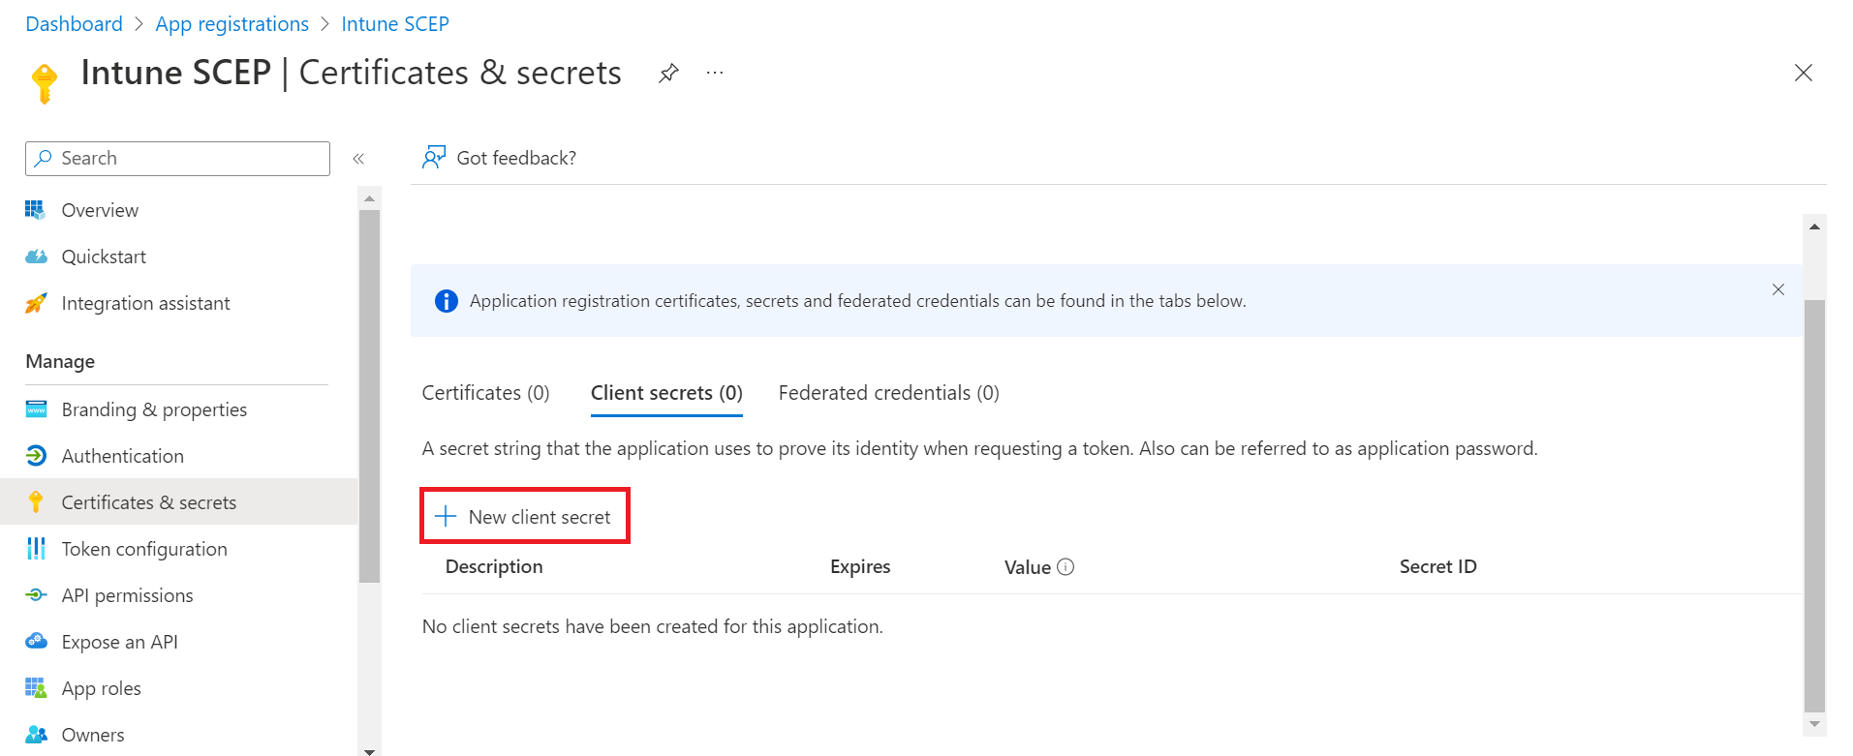Click the Token configuration bars icon

(x=36, y=548)
